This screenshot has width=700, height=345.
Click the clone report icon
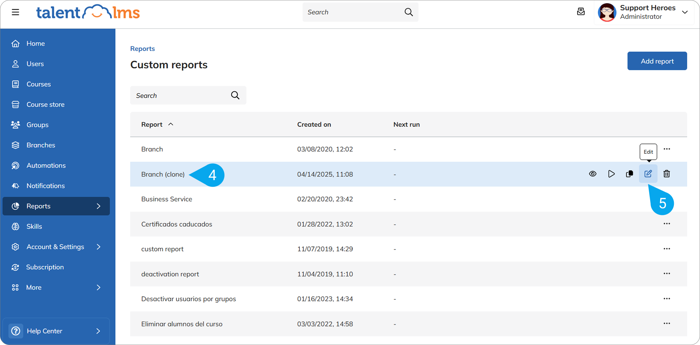click(629, 174)
